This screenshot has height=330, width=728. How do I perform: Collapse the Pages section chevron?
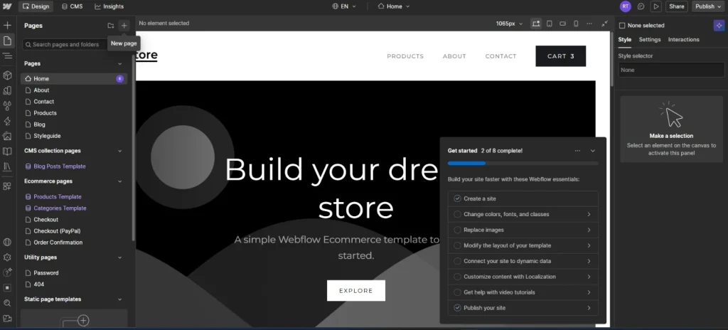[x=119, y=64]
